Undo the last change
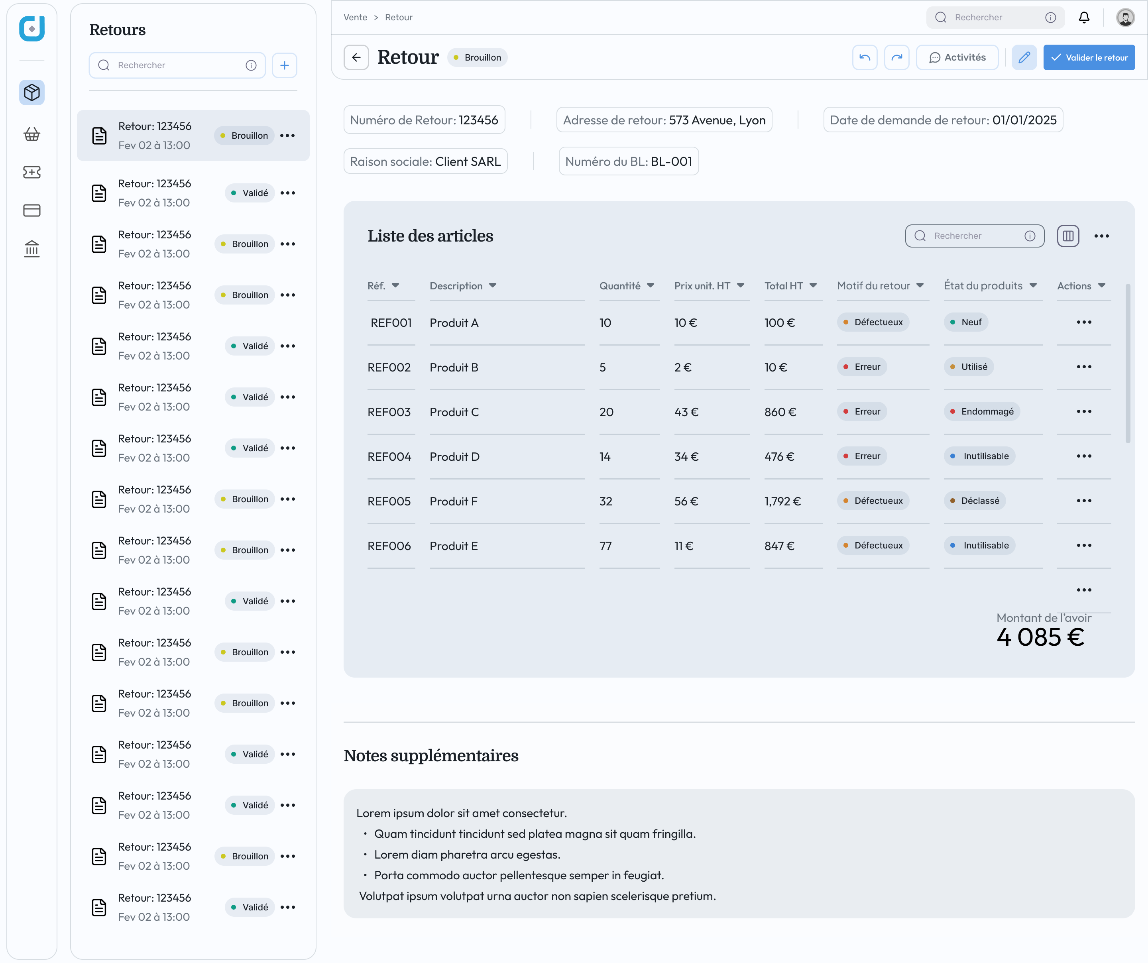Viewport: 1148px width, 963px height. (865, 57)
